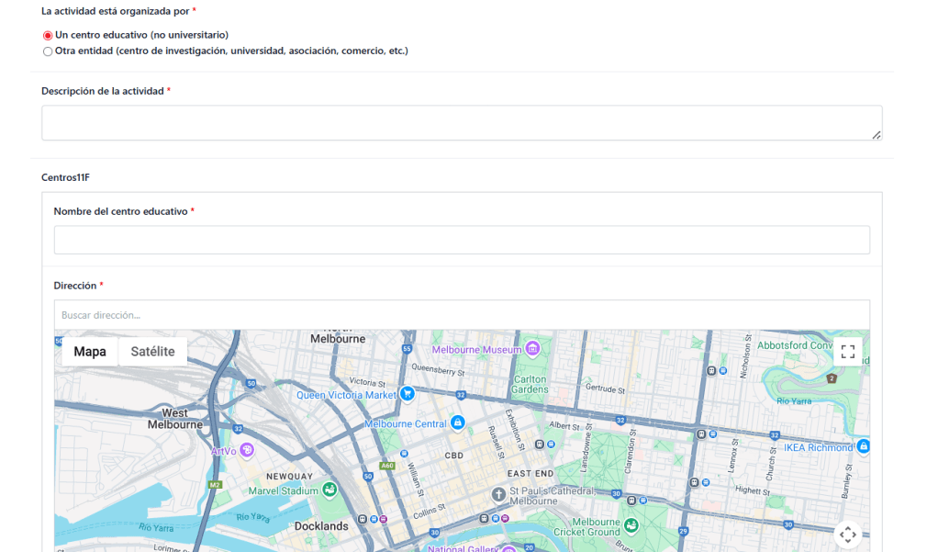
Task: Click the Melbourne Central marker icon
Action: click(457, 423)
